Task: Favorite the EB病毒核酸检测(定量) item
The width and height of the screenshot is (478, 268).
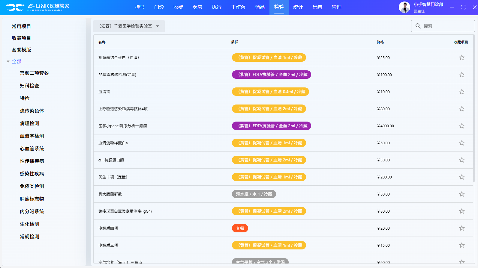Action: point(461,75)
